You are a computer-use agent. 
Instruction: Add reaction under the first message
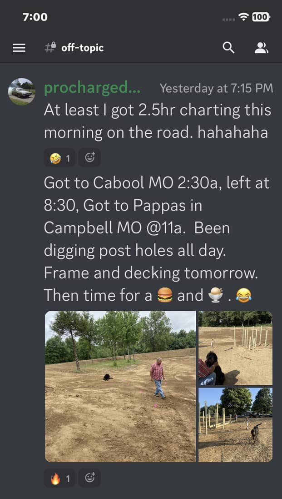pos(89,157)
